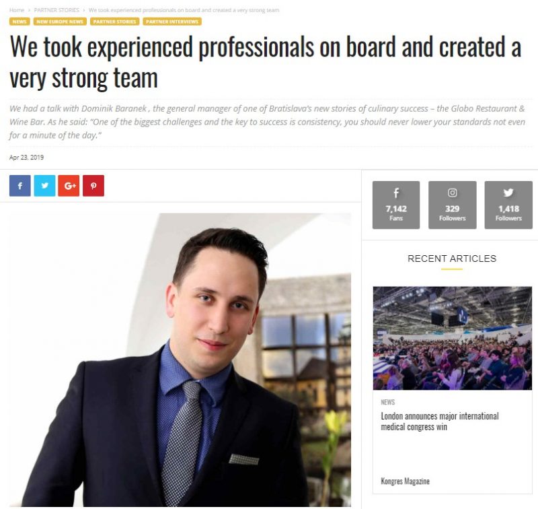This screenshot has height=509, width=538.
Task: Pin article with Pinterest icon
Action: 93,186
